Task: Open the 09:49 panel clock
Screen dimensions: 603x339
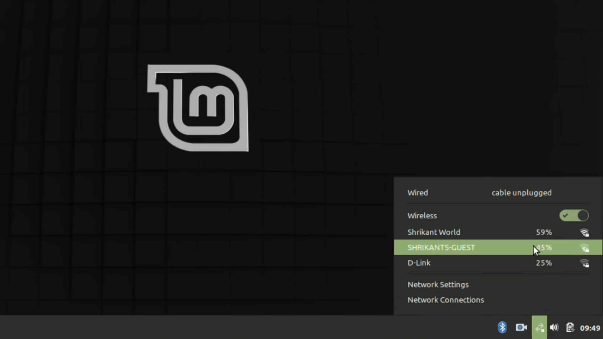Action: [x=590, y=328]
